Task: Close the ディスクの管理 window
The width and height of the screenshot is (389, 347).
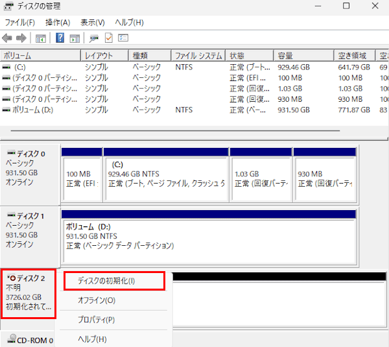Action: point(375,6)
